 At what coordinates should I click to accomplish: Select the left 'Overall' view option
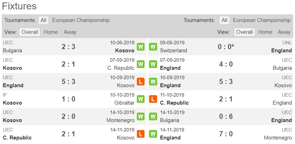(x=30, y=32)
